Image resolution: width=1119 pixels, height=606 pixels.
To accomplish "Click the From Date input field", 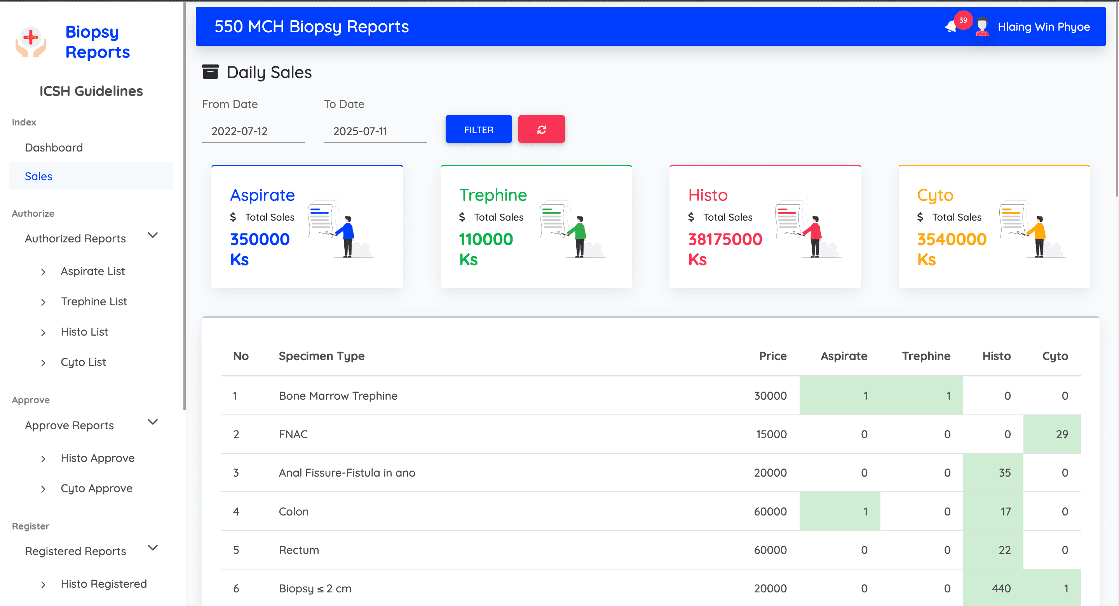I will (253, 131).
